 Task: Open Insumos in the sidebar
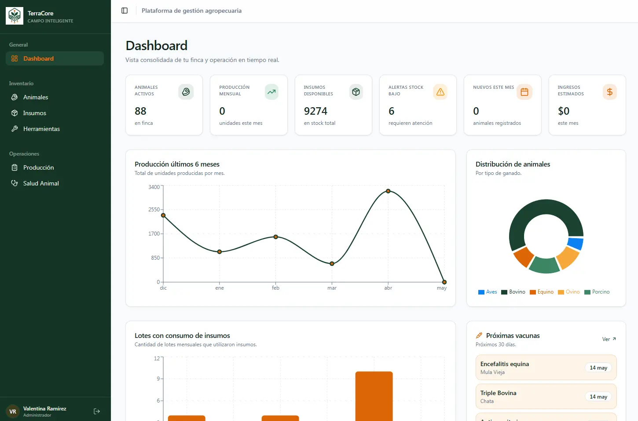coord(55,113)
